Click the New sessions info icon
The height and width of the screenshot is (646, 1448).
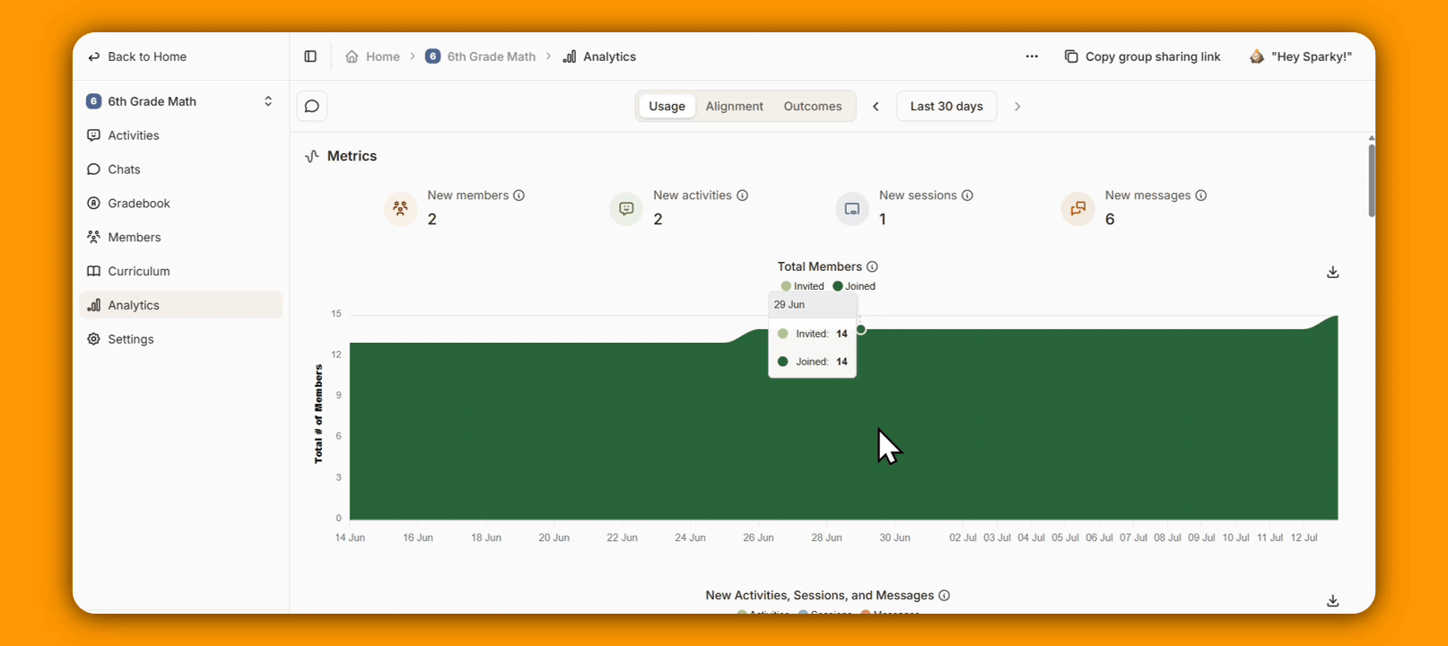point(967,196)
